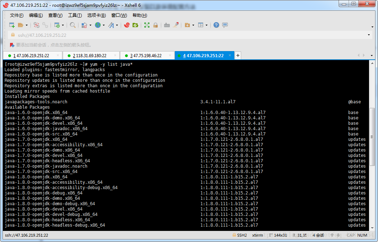This screenshot has height=242, width=378.
Task: Expand the Open session dropdown arrow
Action: pyautogui.click(x=27, y=25)
